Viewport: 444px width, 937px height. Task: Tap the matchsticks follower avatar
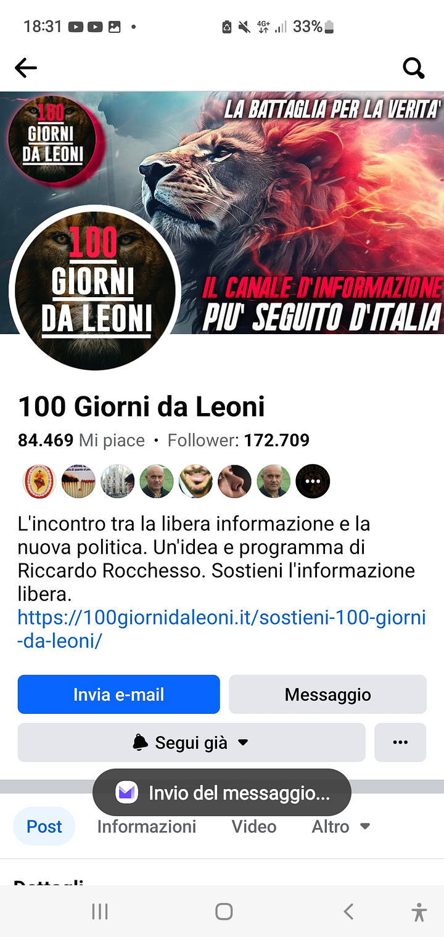click(x=79, y=481)
